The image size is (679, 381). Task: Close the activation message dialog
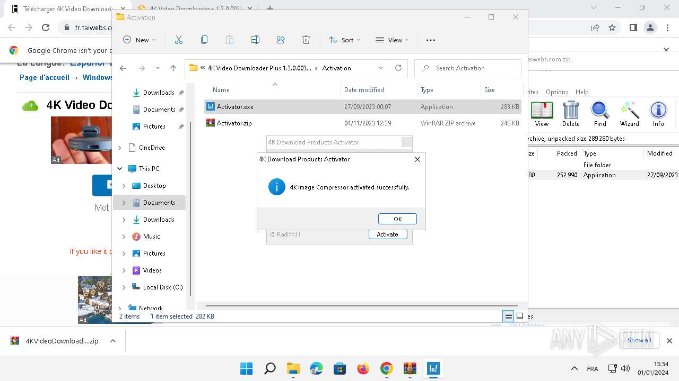pyautogui.click(x=417, y=159)
